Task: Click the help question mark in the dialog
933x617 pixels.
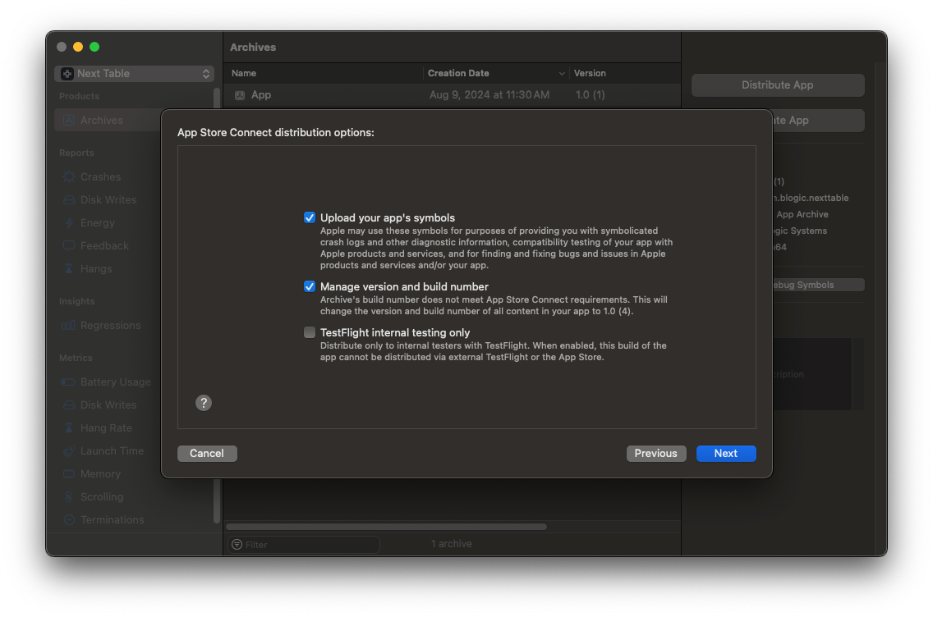Action: 204,403
